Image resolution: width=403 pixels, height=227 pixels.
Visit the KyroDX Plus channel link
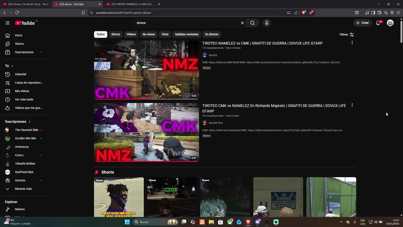[216, 123]
